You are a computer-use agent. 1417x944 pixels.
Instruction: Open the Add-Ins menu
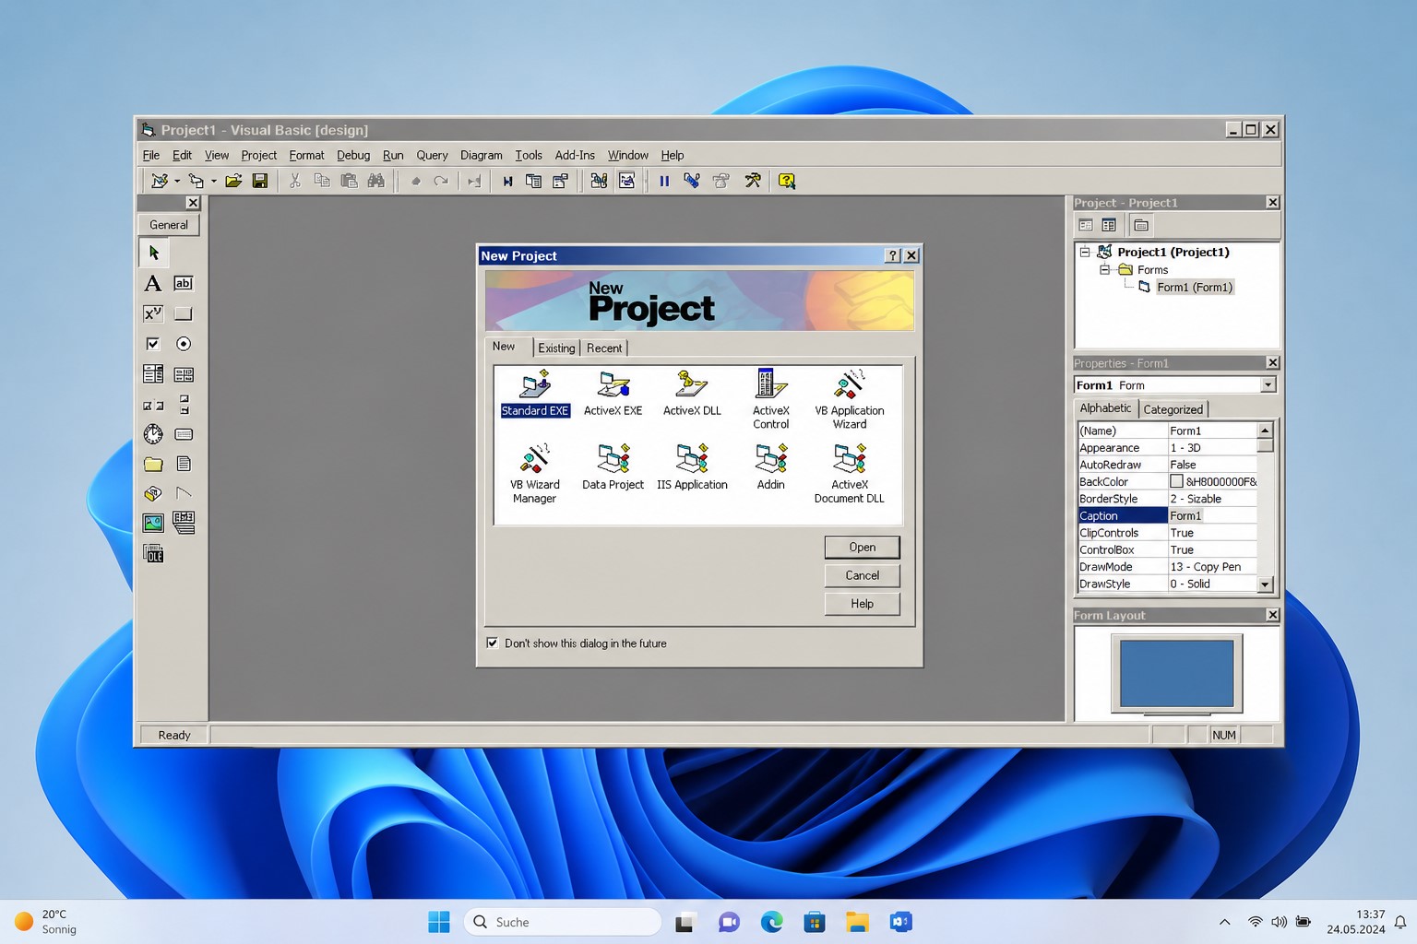(x=575, y=155)
